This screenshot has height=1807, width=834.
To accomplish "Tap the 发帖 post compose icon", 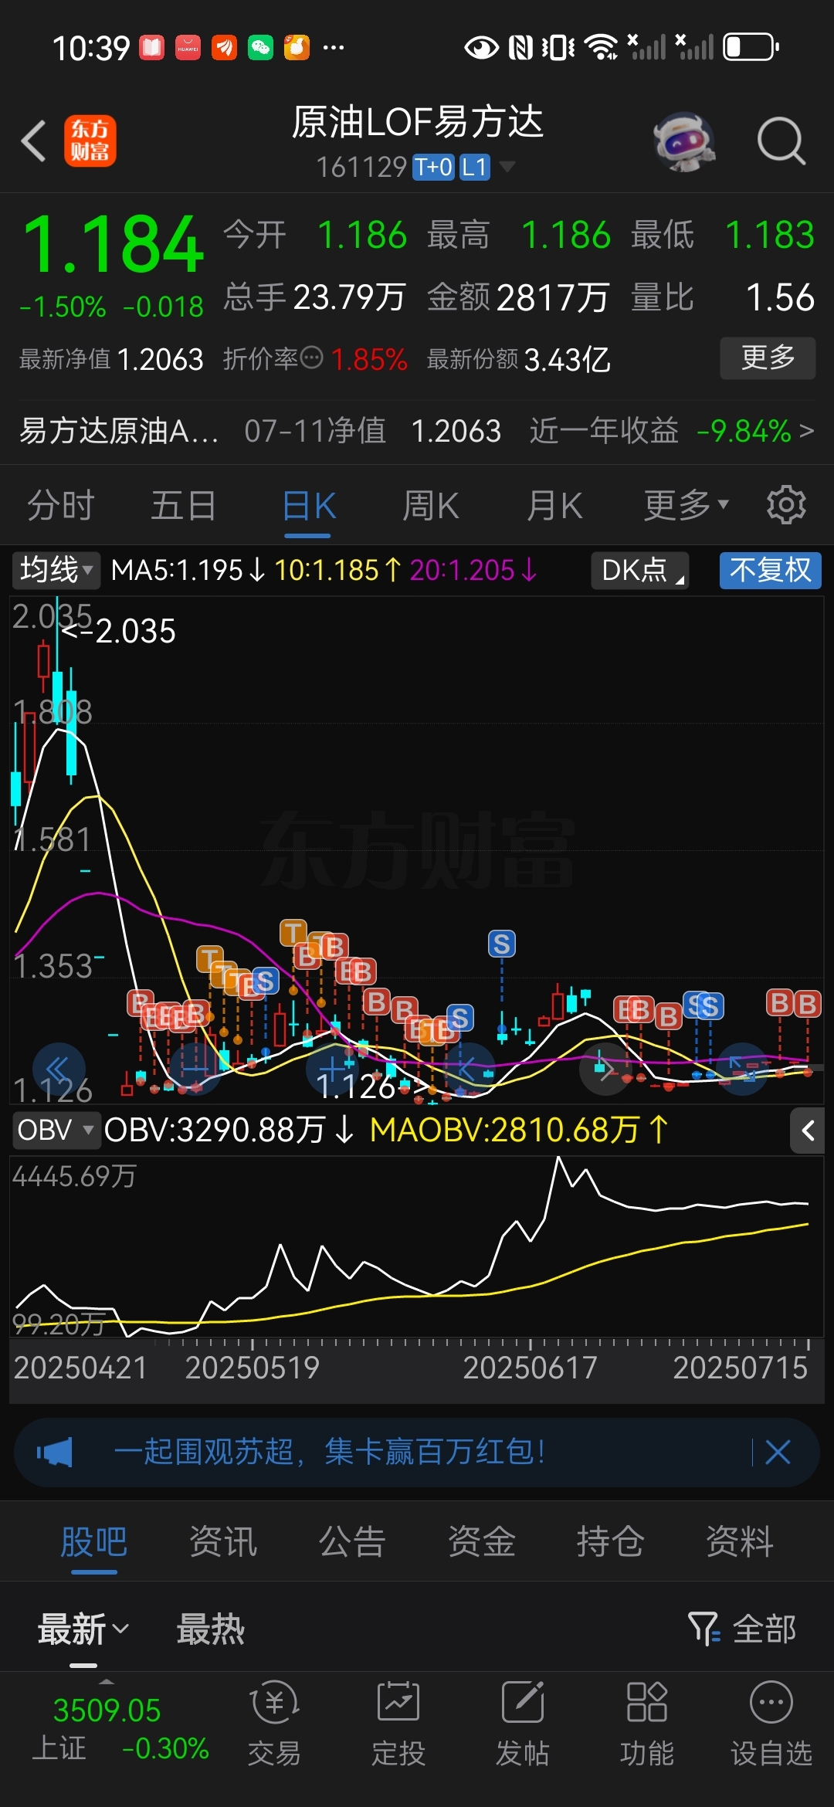I will 523,1724.
